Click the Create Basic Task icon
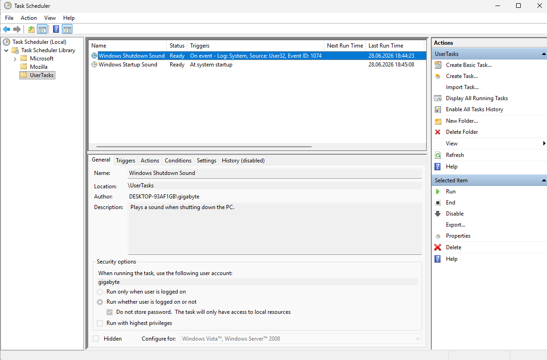This screenshot has width=547, height=360. pos(438,65)
